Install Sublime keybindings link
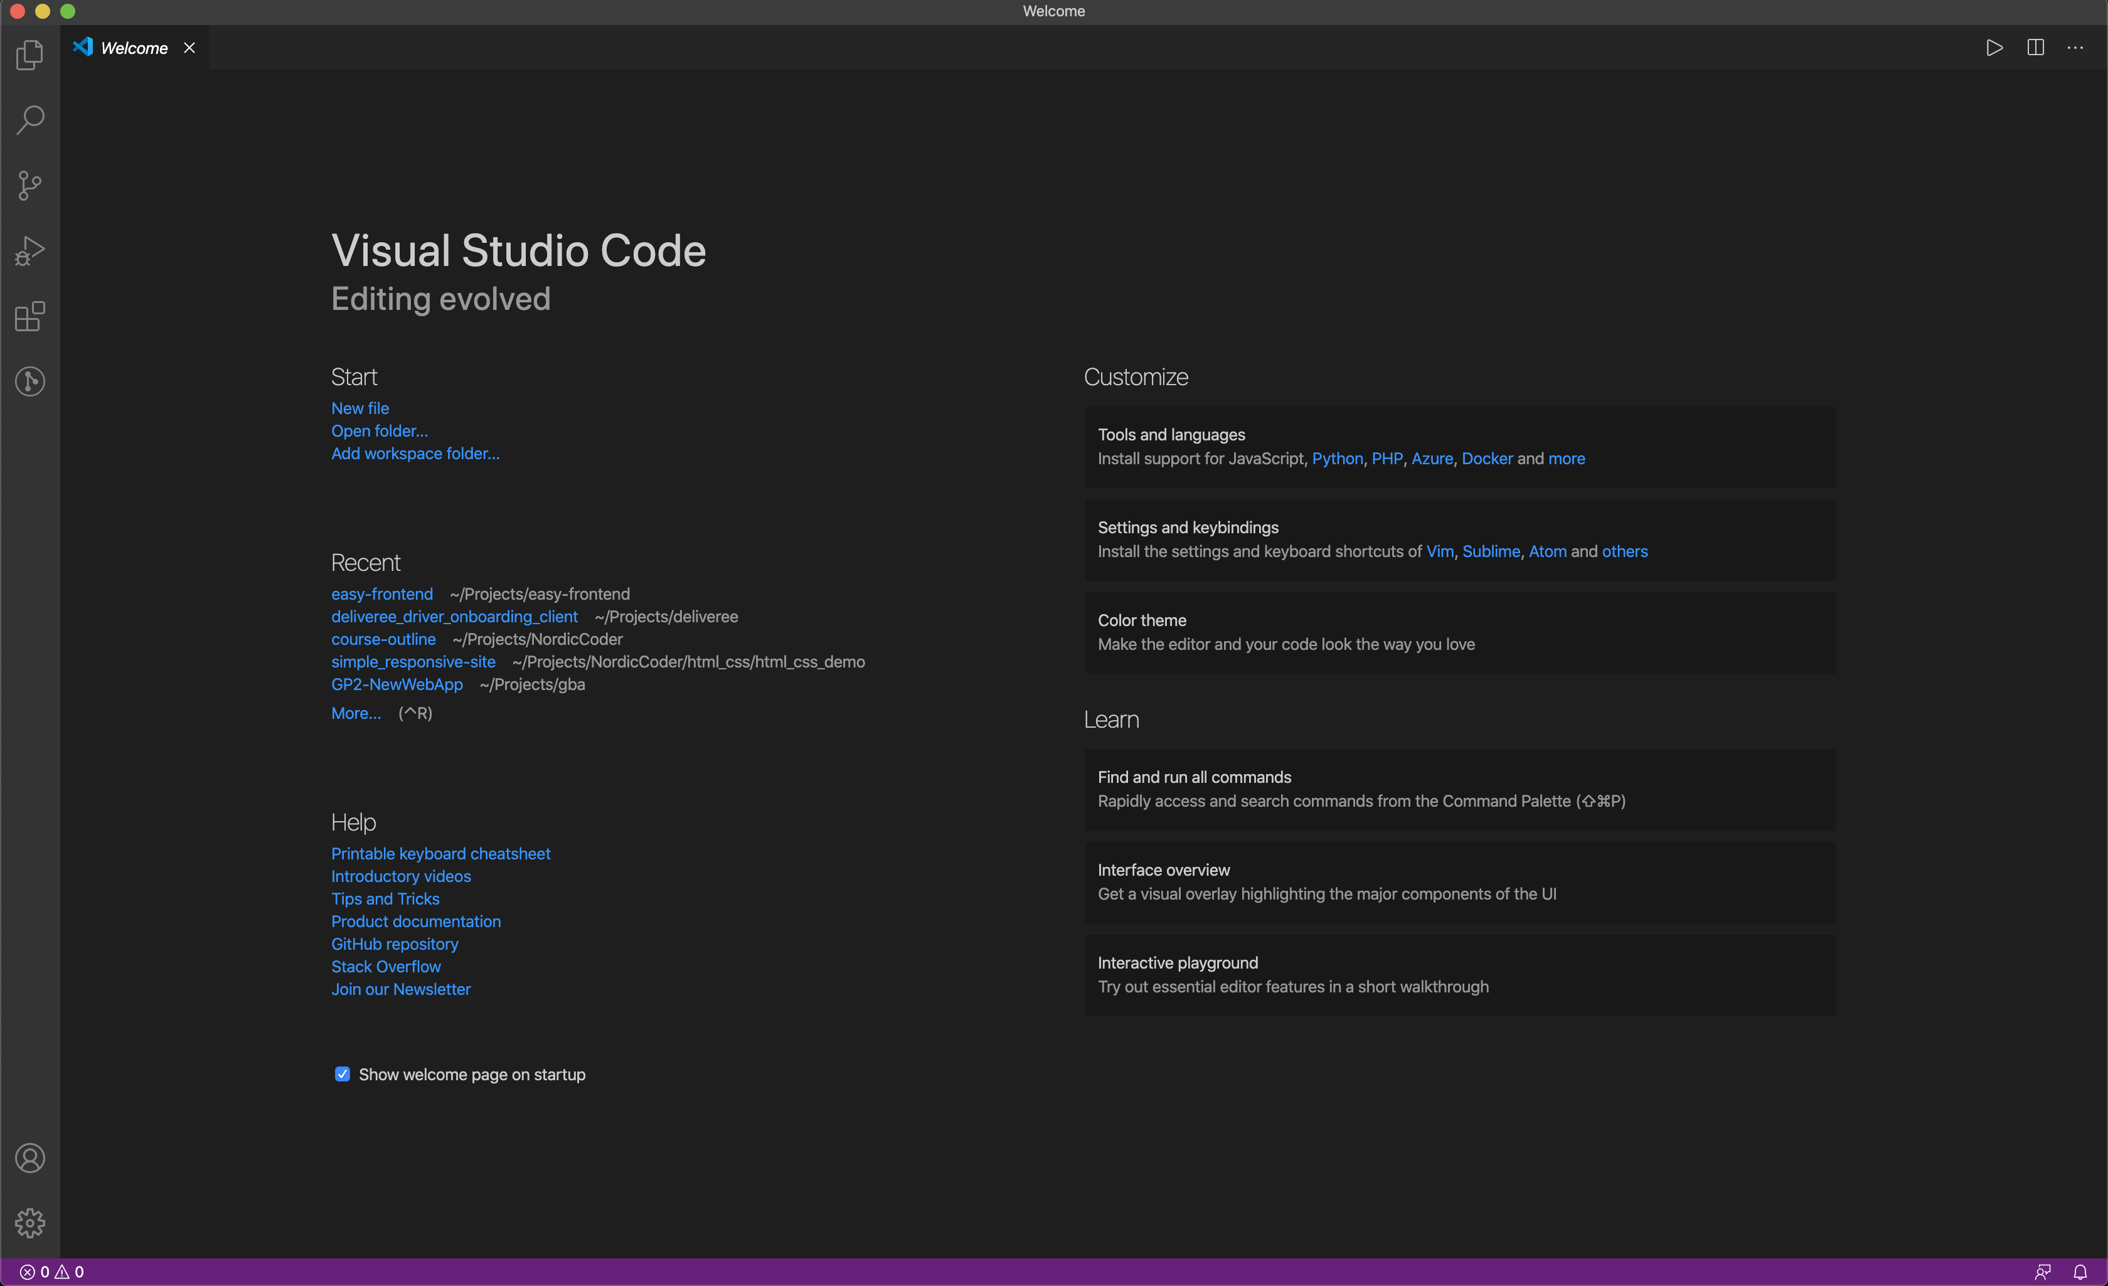Viewport: 2108px width, 1286px height. coord(1491,551)
